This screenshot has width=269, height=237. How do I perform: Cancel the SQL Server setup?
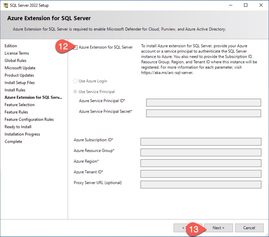249,228
